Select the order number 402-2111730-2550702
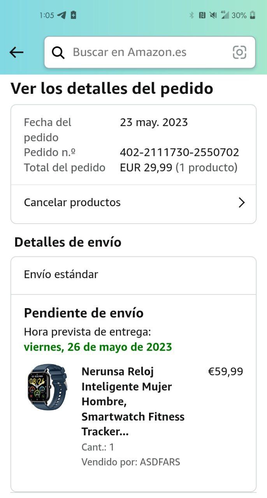Image resolution: width=267 pixels, height=498 pixels. coord(179,153)
